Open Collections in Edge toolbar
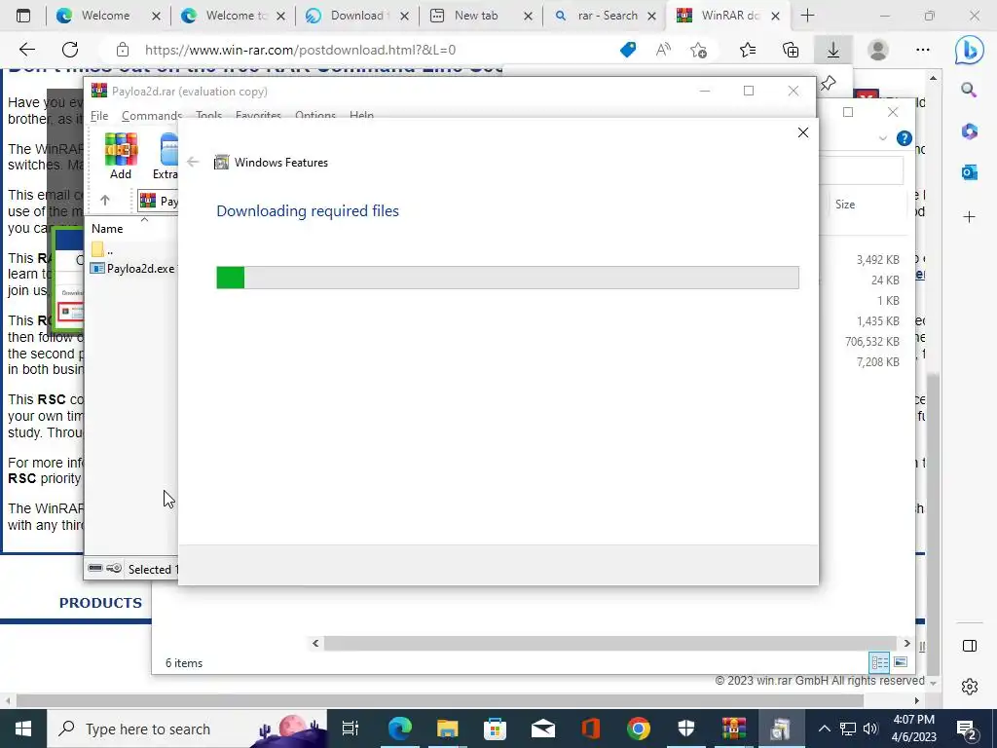The image size is (997, 748). click(x=791, y=50)
